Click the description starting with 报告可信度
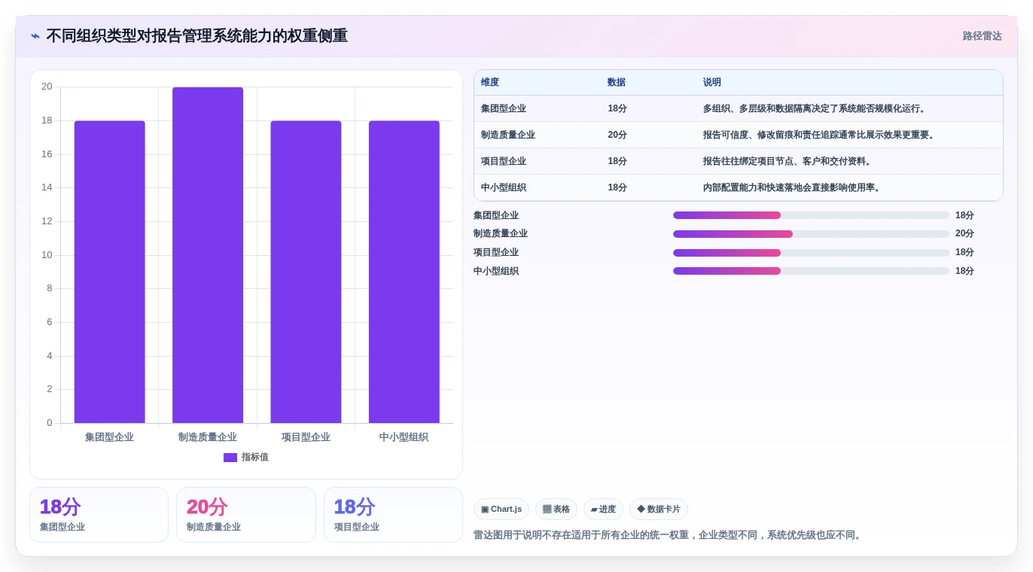Image resolution: width=1033 pixels, height=572 pixels. click(821, 135)
